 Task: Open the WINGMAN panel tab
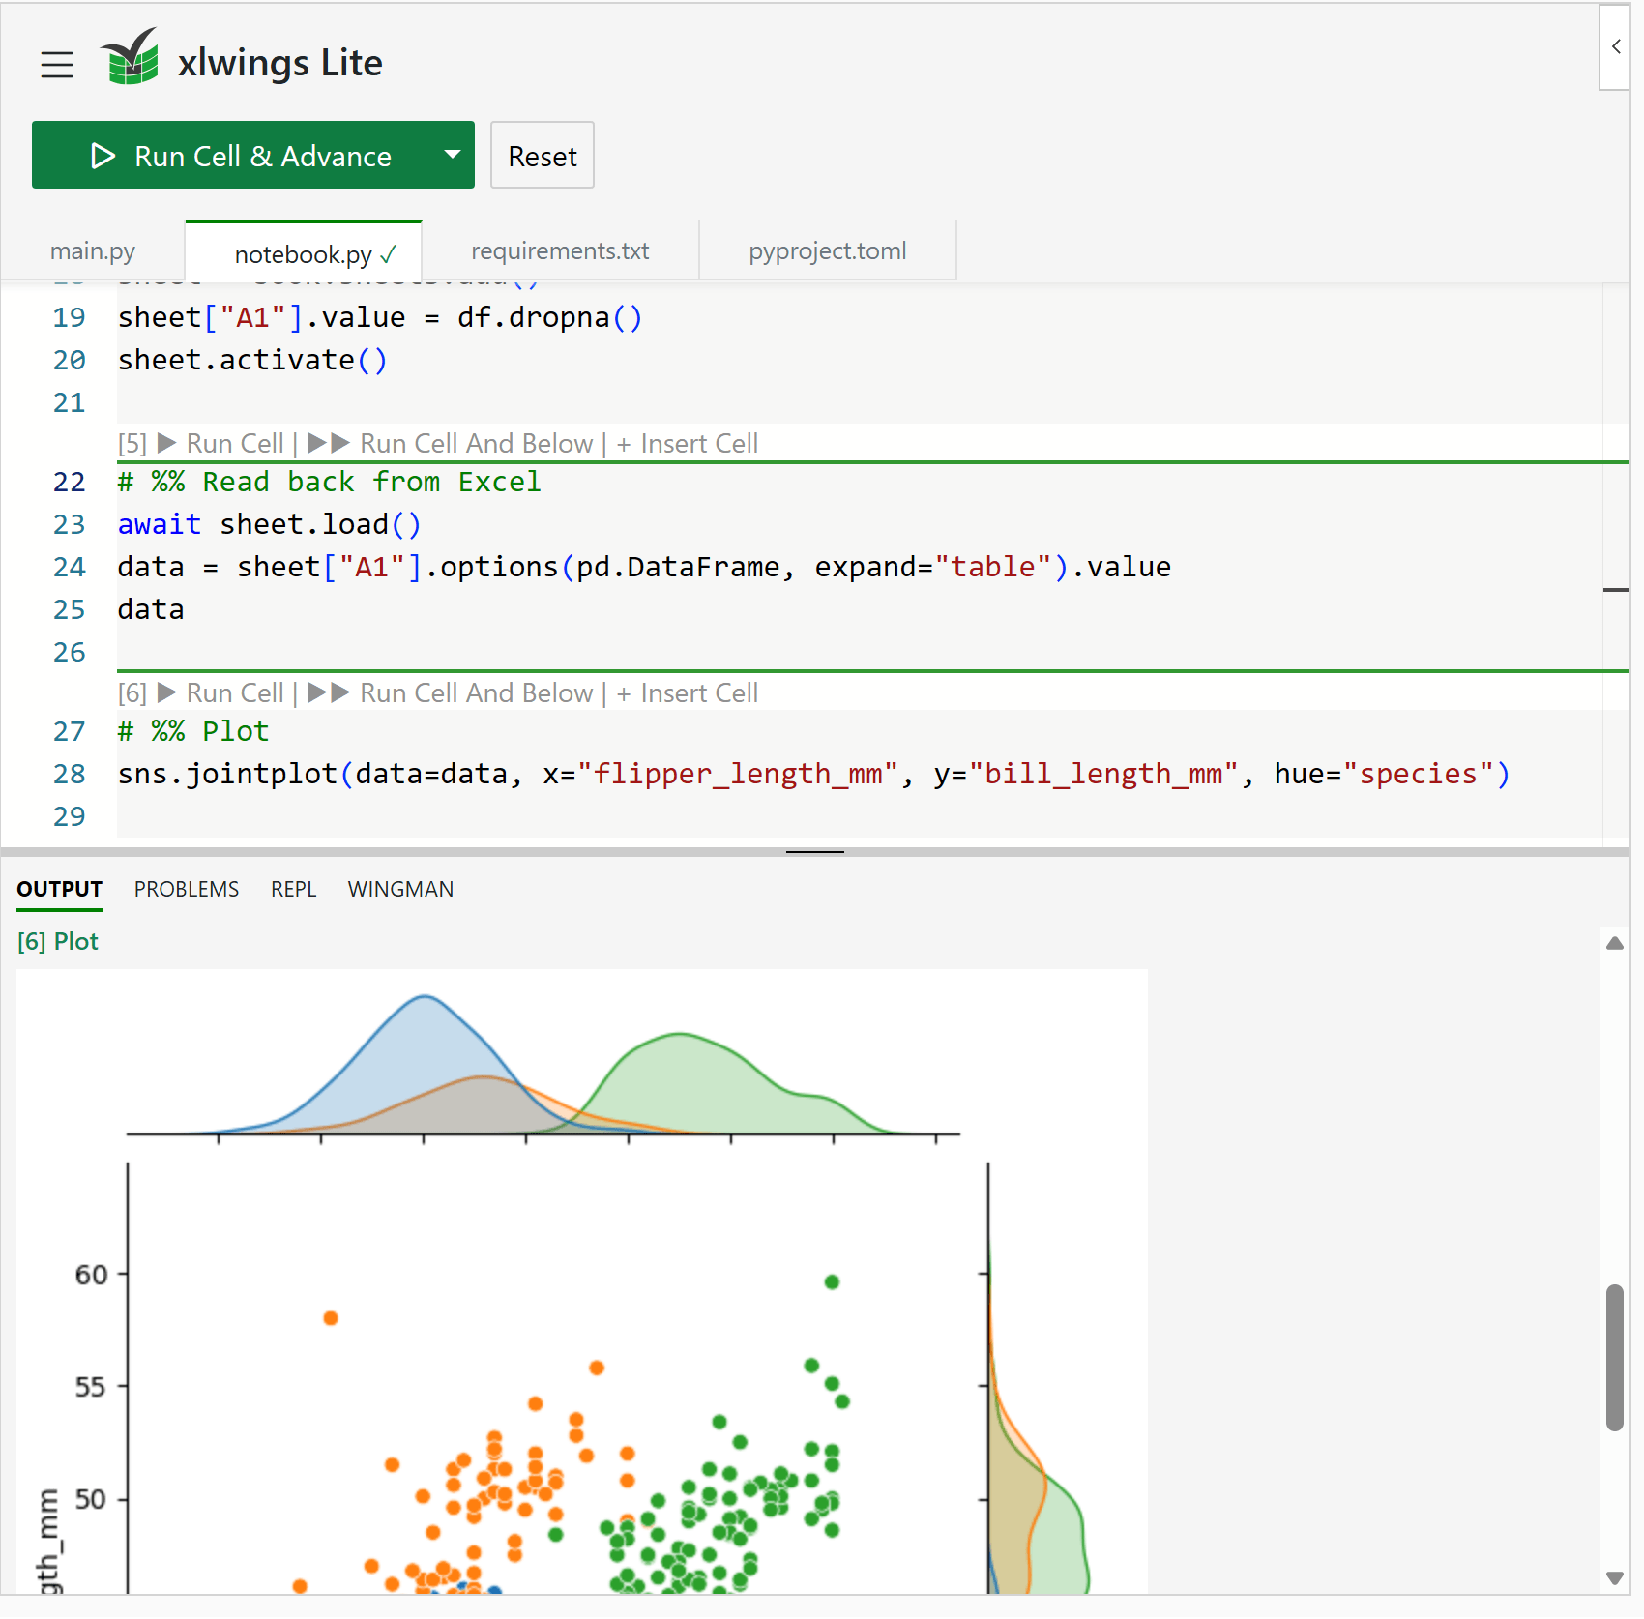coord(400,889)
